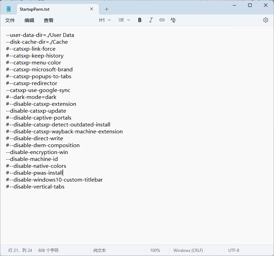This screenshot has width=274, height=256.
Task: Open Notepad settings gear
Action: click(x=265, y=20)
